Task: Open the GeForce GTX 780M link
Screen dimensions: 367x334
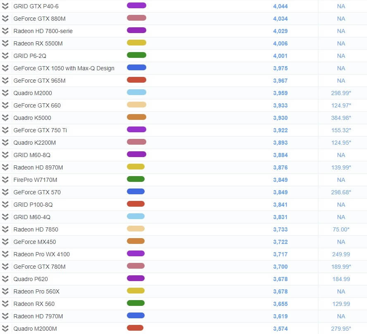Action: (40, 267)
